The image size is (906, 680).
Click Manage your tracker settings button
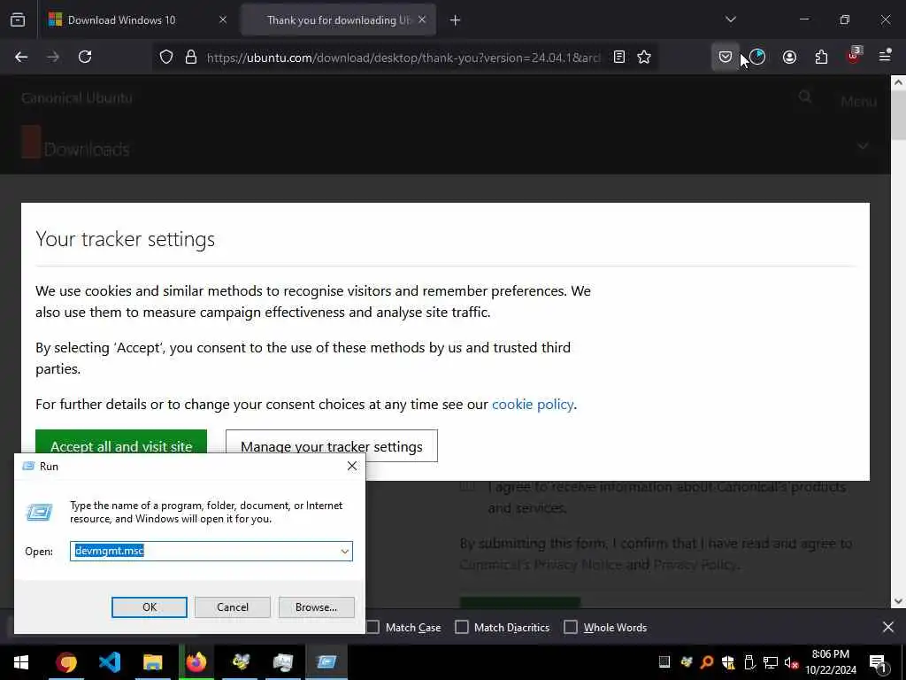(x=332, y=446)
